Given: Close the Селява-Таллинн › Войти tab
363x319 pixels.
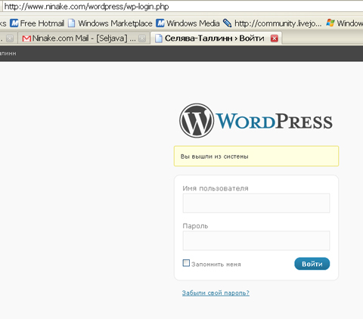Looking at the screenshot, I should pyautogui.click(x=275, y=39).
